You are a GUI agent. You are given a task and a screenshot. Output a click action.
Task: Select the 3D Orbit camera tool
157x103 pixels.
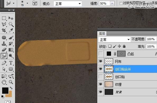click(11, 76)
